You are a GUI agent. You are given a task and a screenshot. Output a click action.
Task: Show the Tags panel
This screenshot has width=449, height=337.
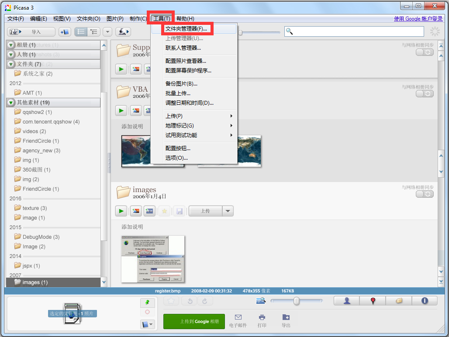399,301
